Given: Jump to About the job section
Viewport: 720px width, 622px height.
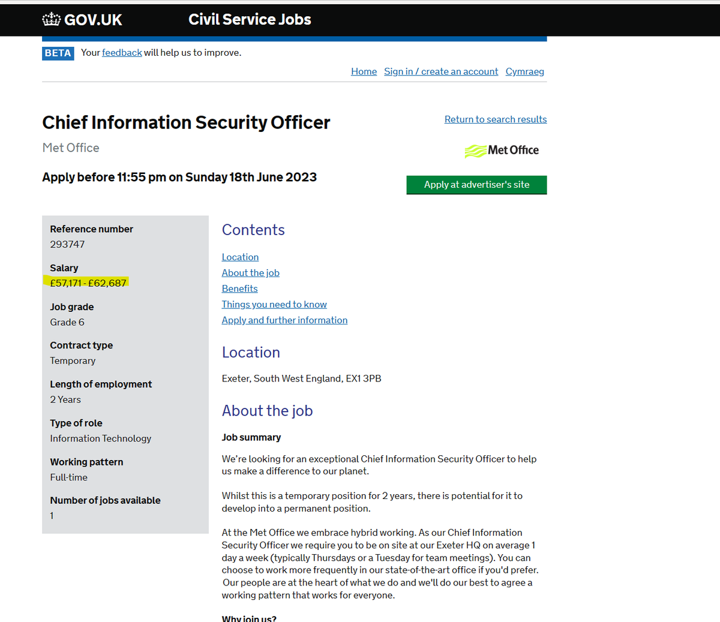Looking at the screenshot, I should coord(251,273).
